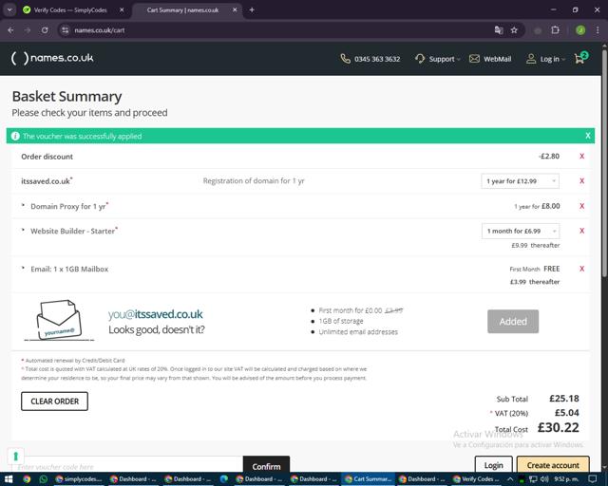The width and height of the screenshot is (608, 486).
Task: Open WhatsApp from the taskbar
Action: coord(44,479)
